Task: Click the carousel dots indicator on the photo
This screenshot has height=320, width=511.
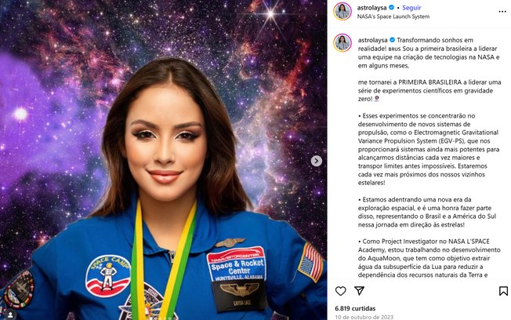Action: [165, 318]
